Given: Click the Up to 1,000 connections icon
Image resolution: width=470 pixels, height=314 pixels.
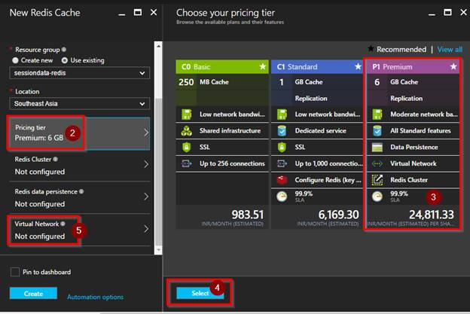Looking at the screenshot, I should tap(282, 163).
